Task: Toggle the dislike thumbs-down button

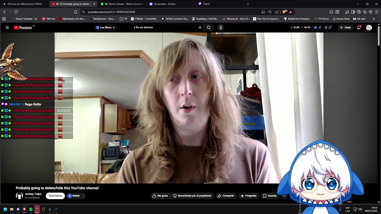Action: [192, 196]
